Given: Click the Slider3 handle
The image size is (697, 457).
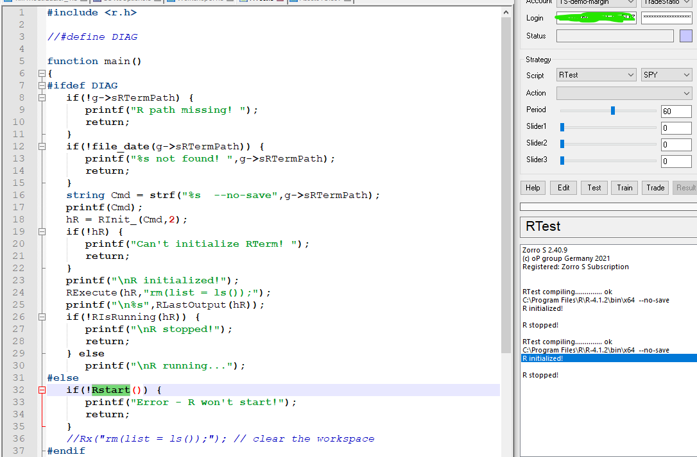Looking at the screenshot, I should pyautogui.click(x=562, y=161).
